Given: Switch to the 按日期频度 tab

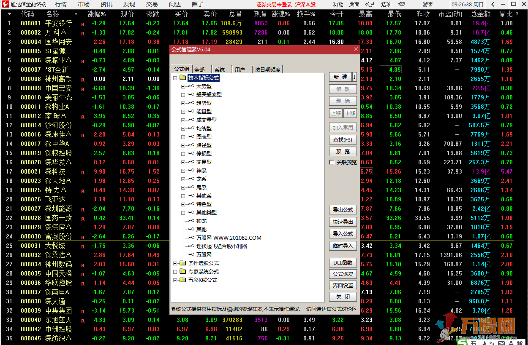Looking at the screenshot, I should 267,70.
